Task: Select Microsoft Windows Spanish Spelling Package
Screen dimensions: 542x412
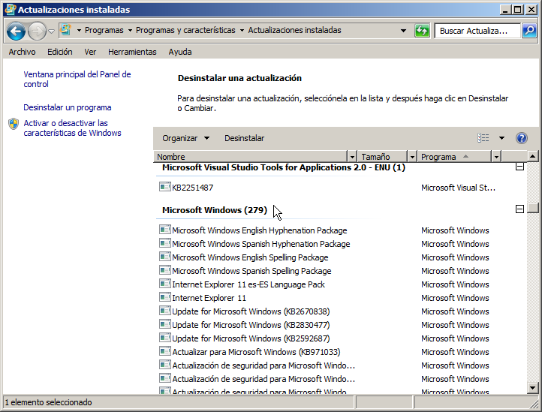Action: pyautogui.click(x=251, y=271)
